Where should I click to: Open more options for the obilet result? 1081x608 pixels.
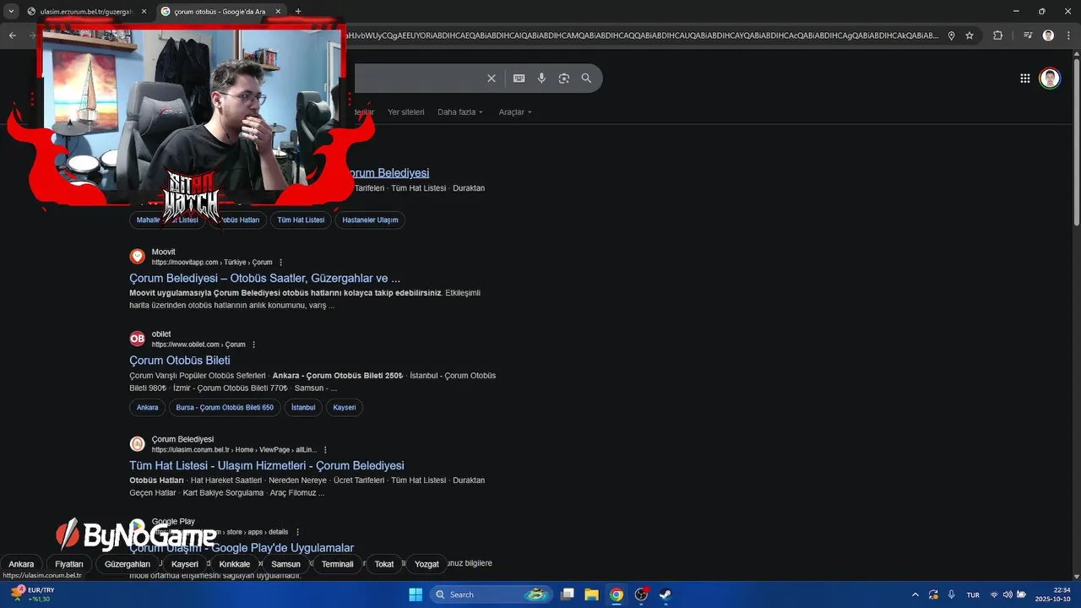pyautogui.click(x=253, y=345)
